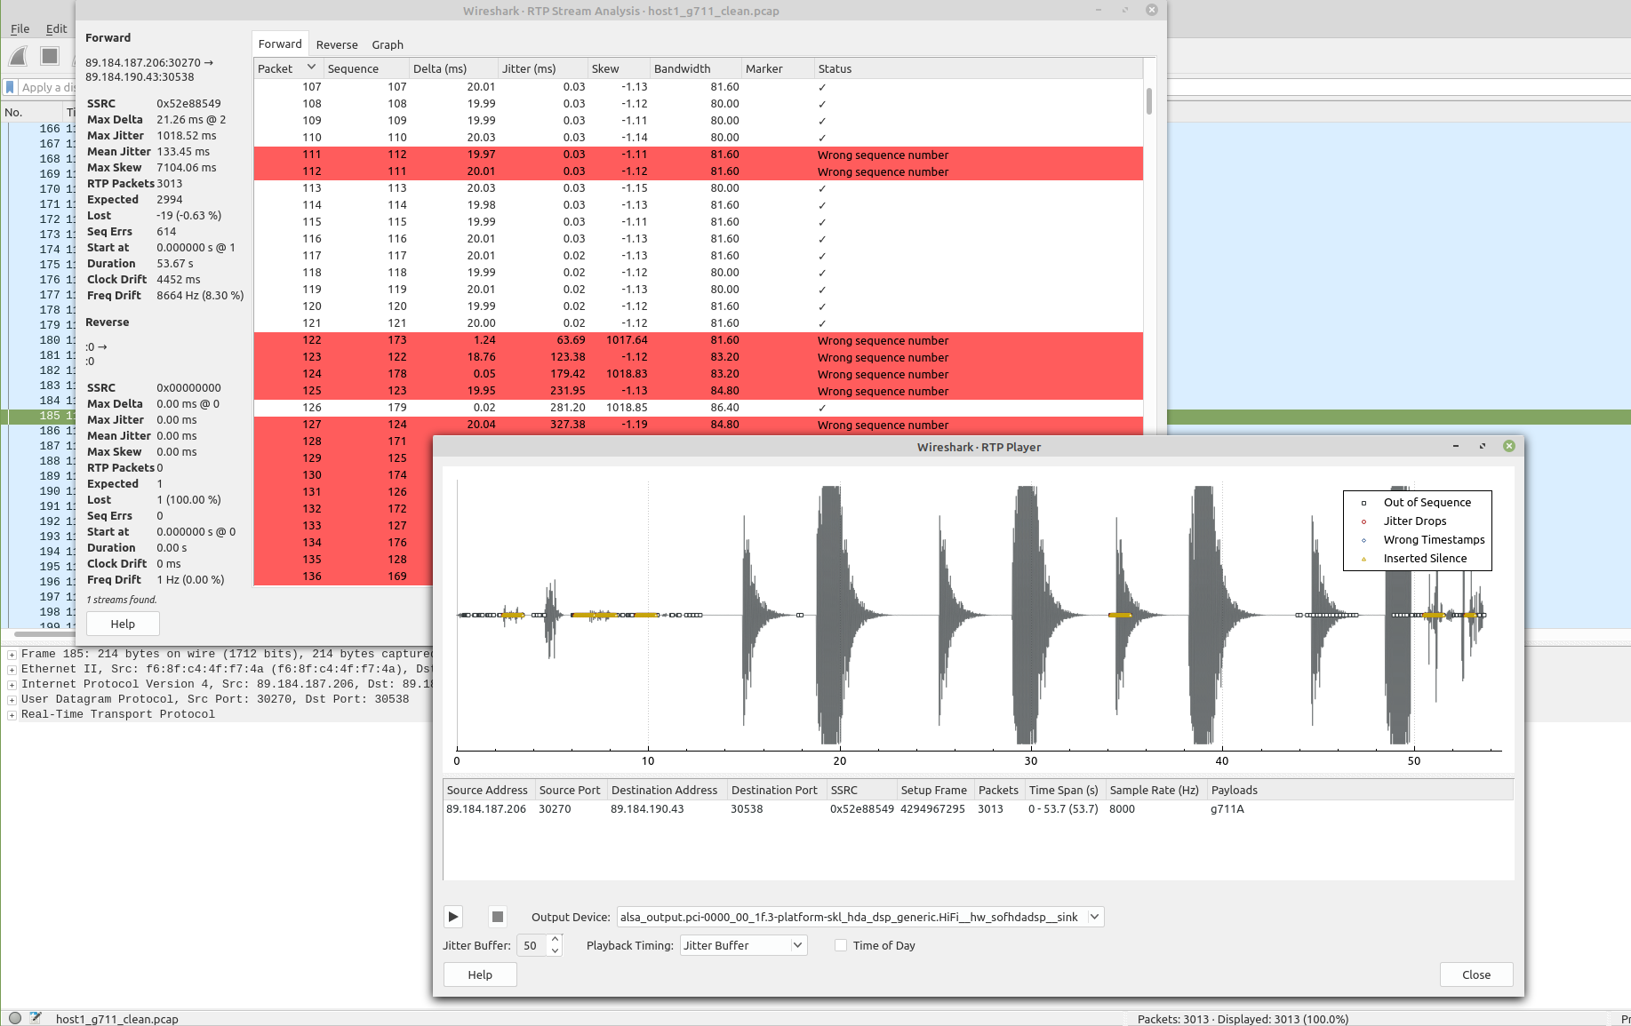The width and height of the screenshot is (1631, 1026).
Task: Increase Jitter Buffer with the up arrow
Action: click(x=556, y=940)
